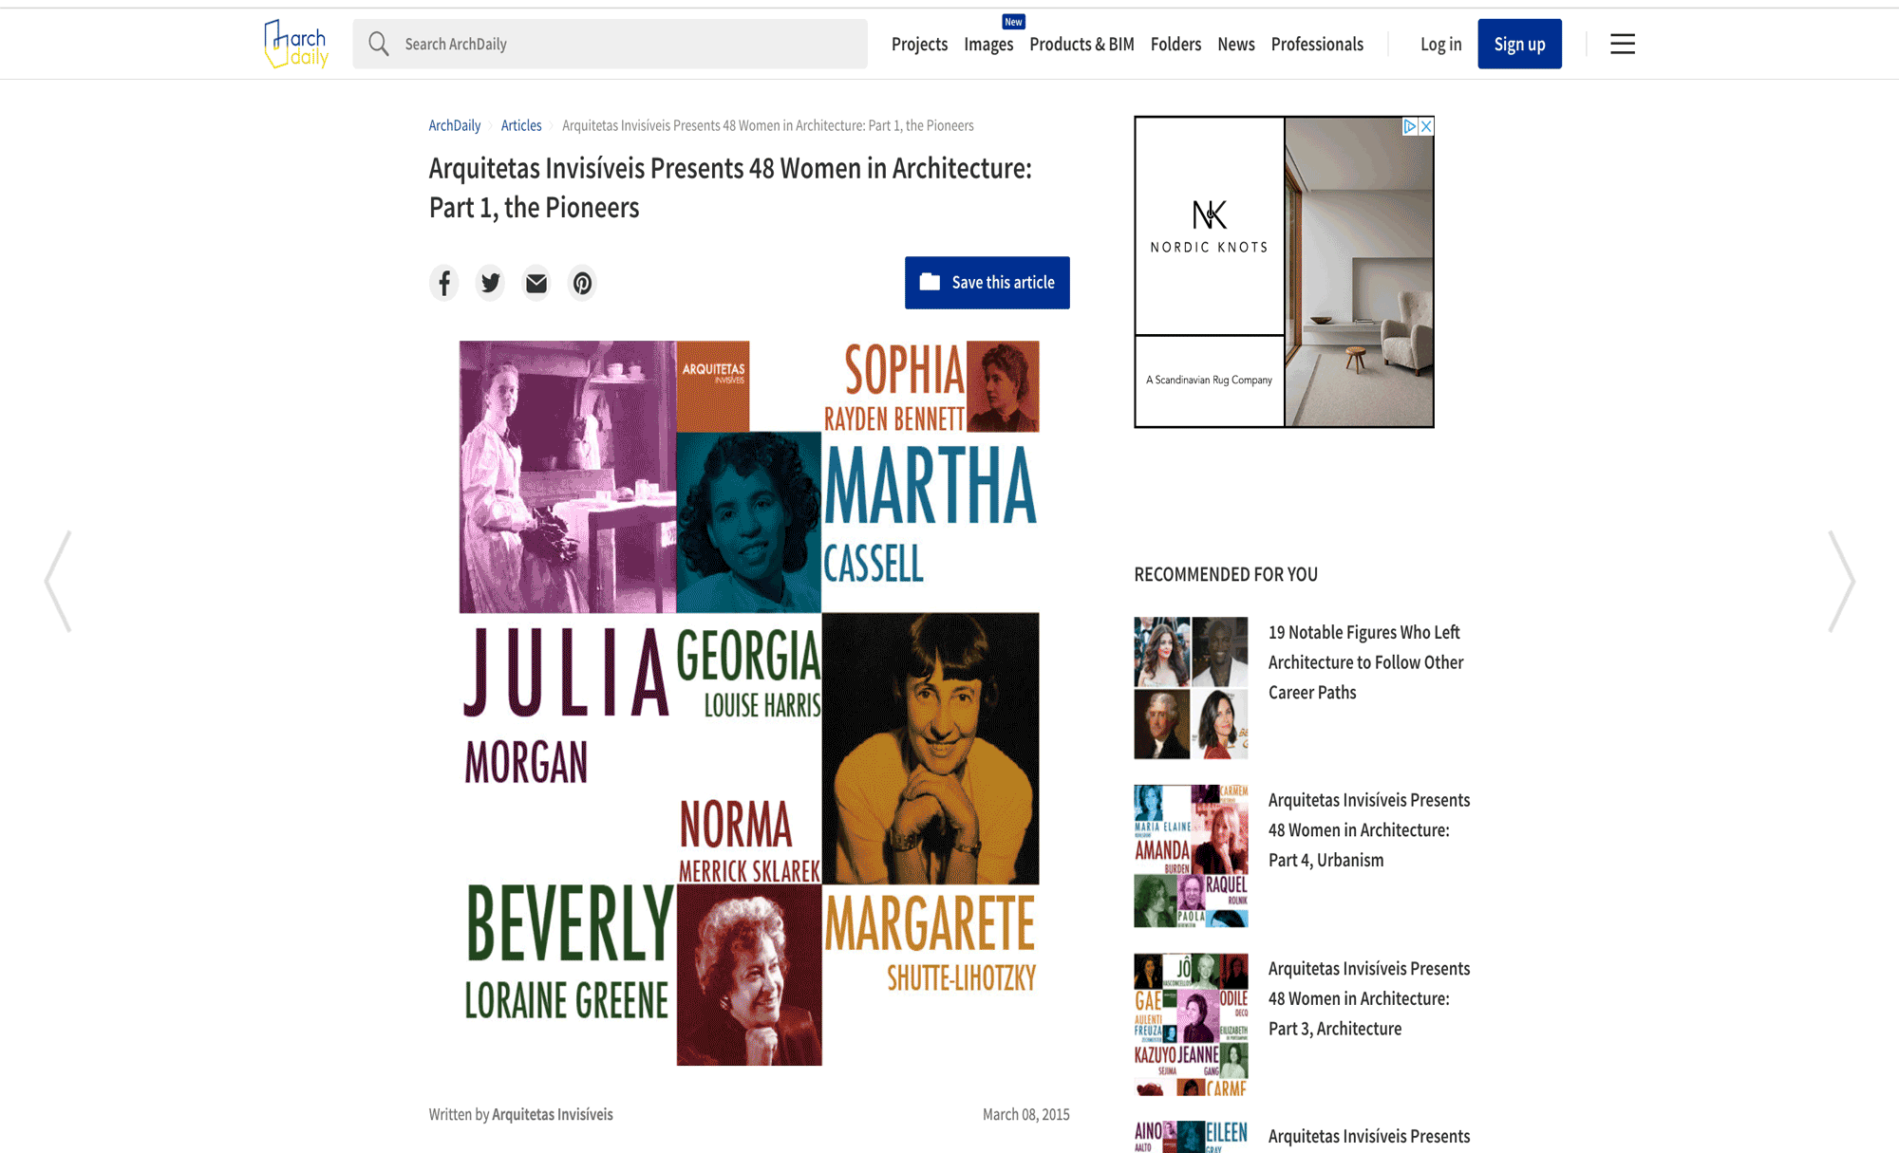Screen dimensions: 1899x1153
Task: Click the Log in link
Action: 1440,44
